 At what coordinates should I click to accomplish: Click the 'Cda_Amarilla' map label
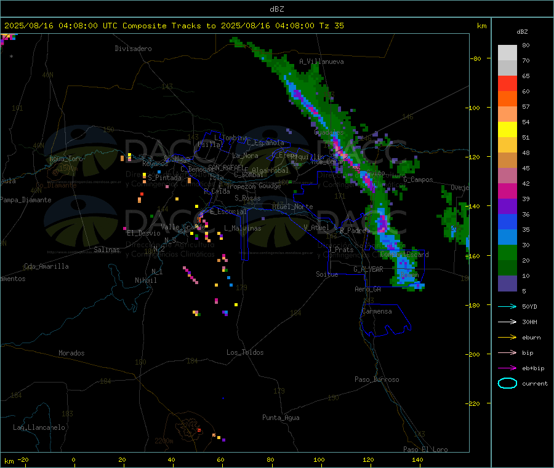[46, 266]
